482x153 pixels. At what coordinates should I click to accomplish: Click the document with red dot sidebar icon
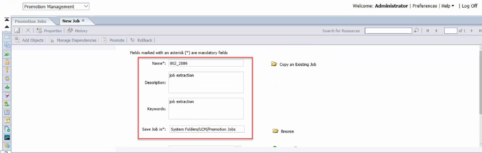click(7, 95)
